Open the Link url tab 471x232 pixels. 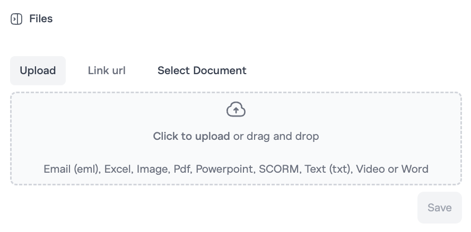click(107, 70)
